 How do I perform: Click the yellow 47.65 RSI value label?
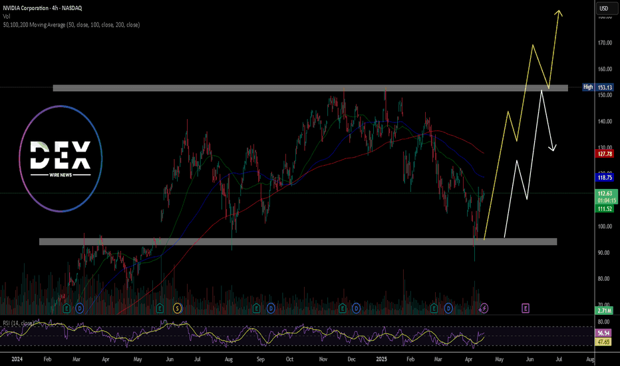tap(604, 342)
